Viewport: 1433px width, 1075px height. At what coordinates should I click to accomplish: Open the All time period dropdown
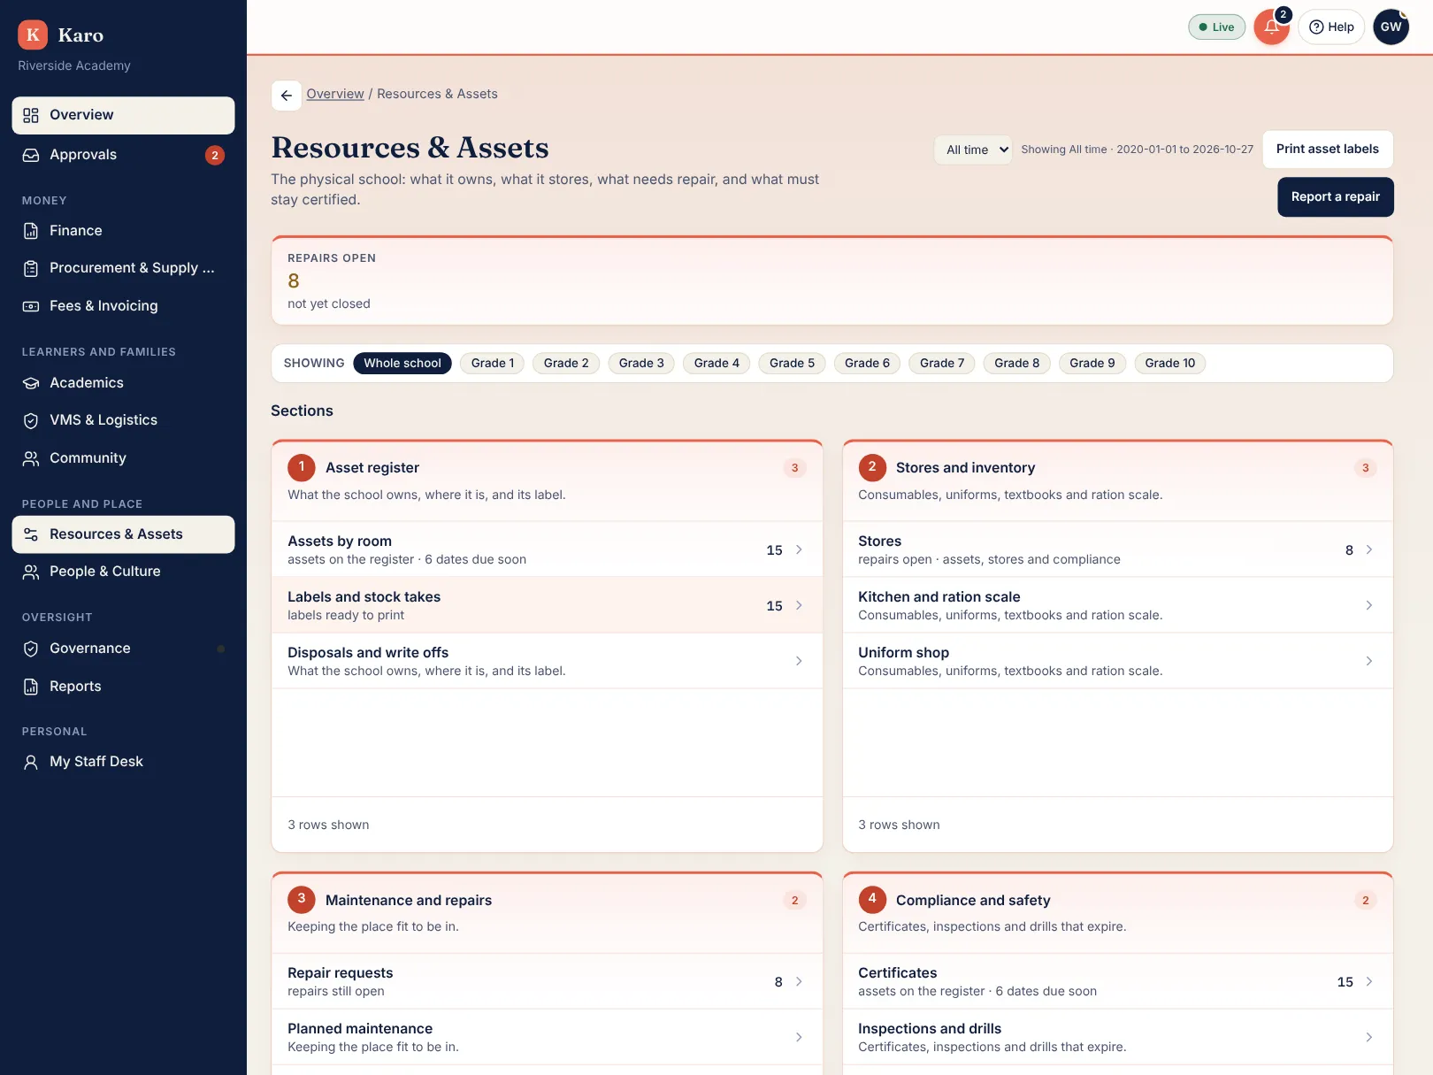click(x=973, y=150)
